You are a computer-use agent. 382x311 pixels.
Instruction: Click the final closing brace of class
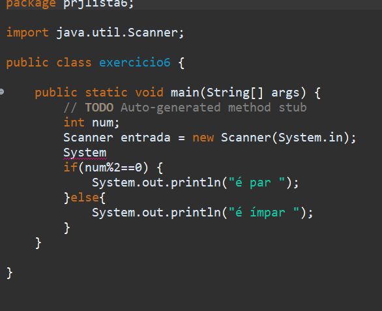tap(9, 273)
